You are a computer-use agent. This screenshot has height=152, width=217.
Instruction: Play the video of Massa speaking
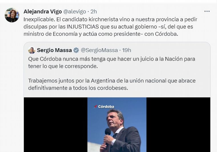click(117, 125)
